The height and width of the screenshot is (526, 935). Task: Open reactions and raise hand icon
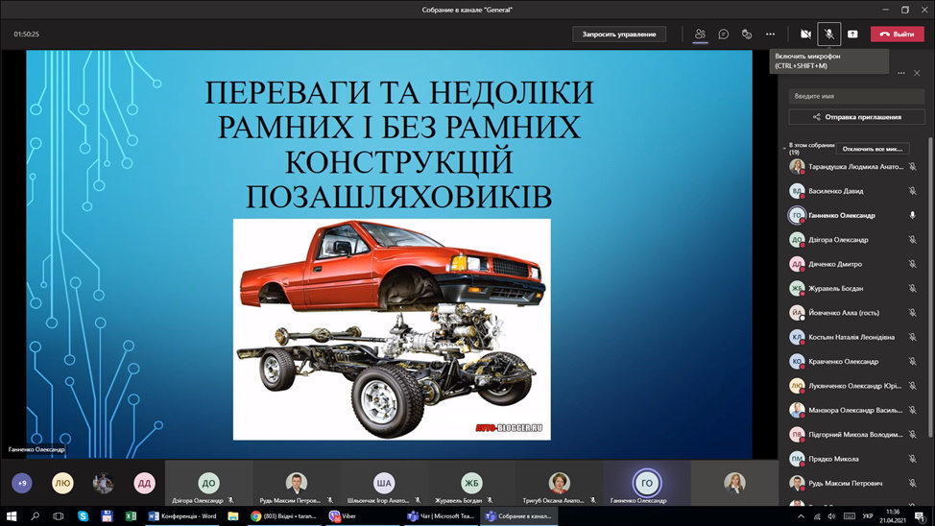point(747,34)
